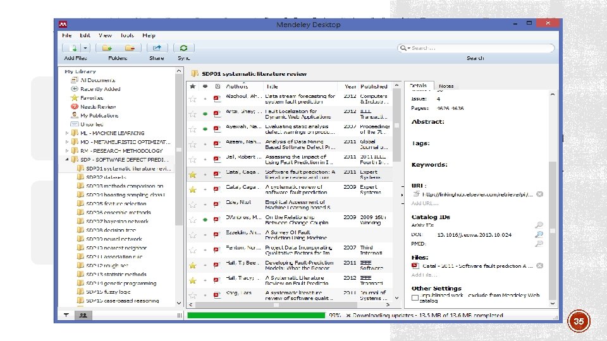Switch to the Notes tab

click(x=446, y=86)
